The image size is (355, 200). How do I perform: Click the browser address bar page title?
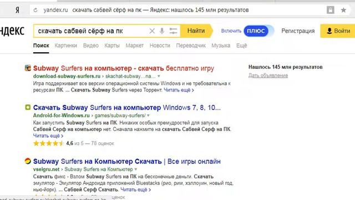pyautogui.click(x=160, y=10)
